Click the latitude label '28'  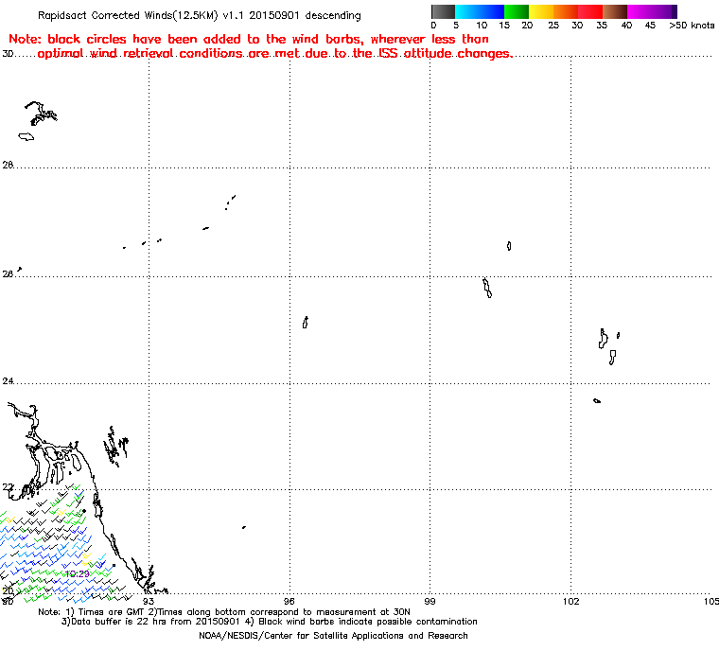click(8, 165)
